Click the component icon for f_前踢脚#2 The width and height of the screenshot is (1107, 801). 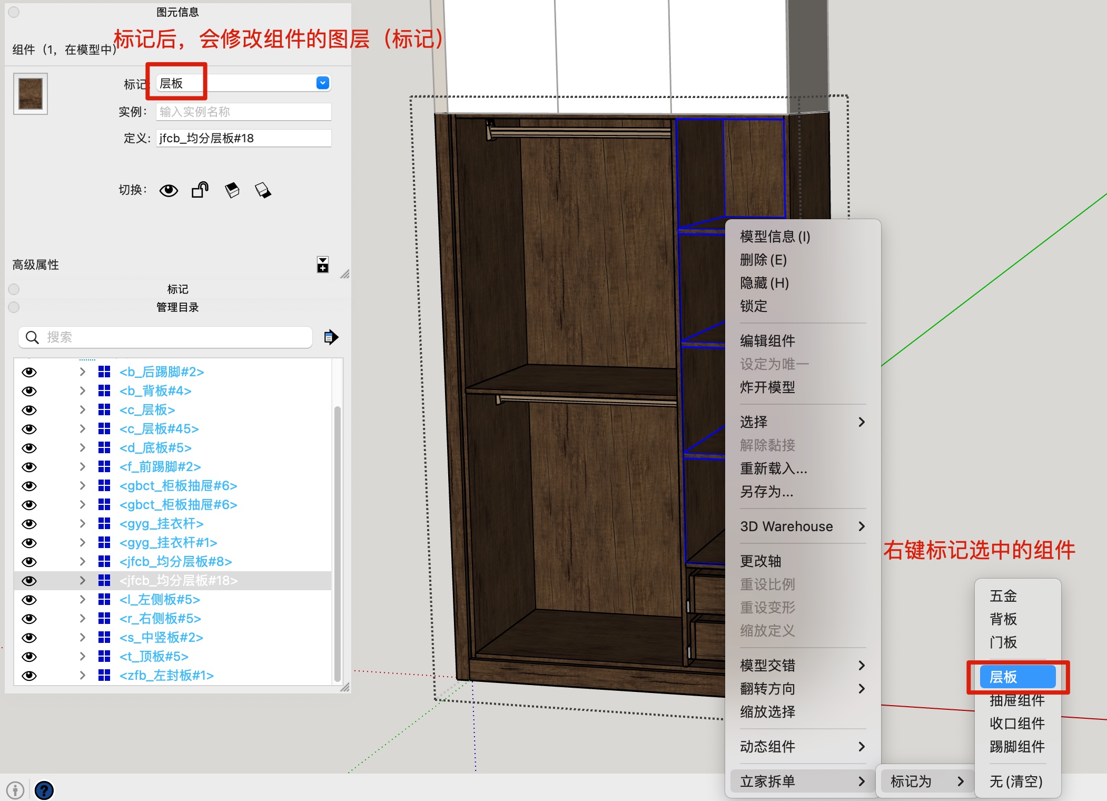(104, 467)
